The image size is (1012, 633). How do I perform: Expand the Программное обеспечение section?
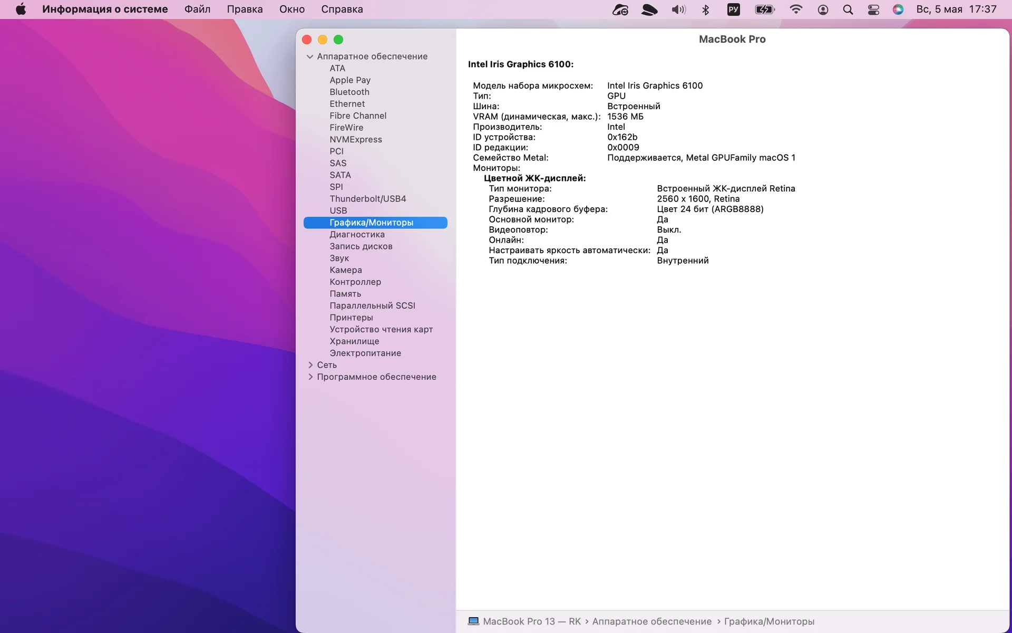310,377
